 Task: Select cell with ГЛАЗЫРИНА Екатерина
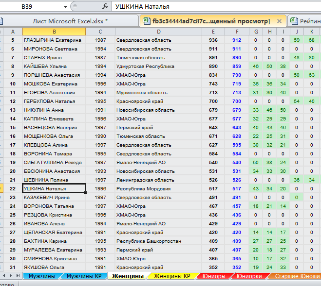[54, 40]
